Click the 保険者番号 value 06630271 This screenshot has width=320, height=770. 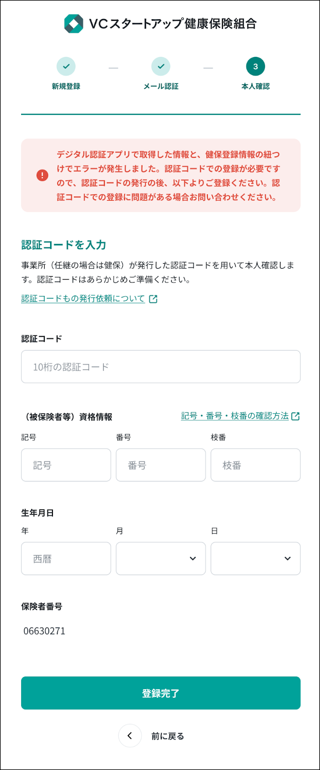pos(44,631)
